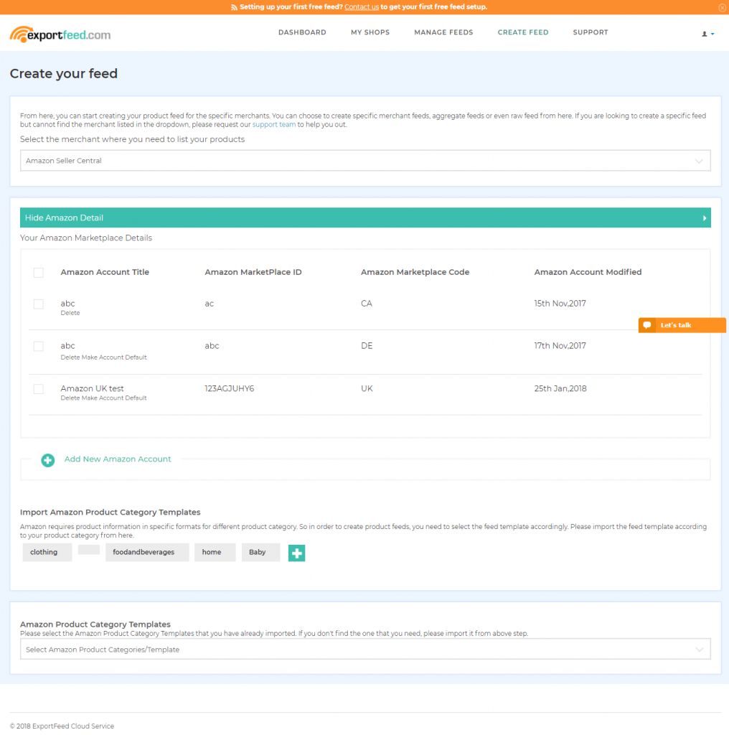The image size is (729, 735).
Task: Click the plus icon to add new Amazon account
Action: [47, 460]
